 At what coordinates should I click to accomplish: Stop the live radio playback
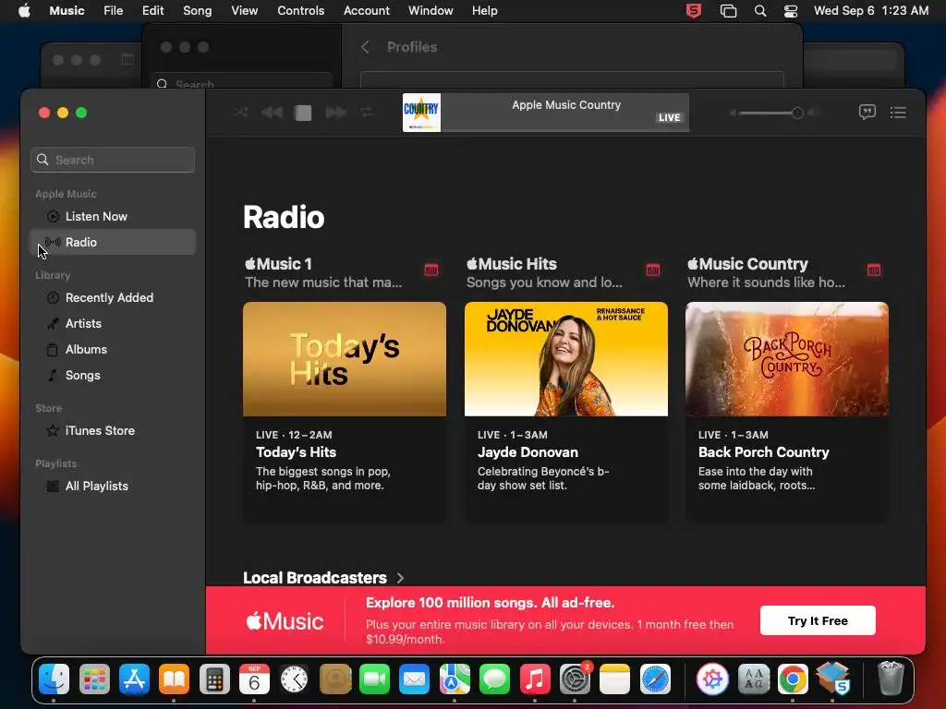coord(303,113)
